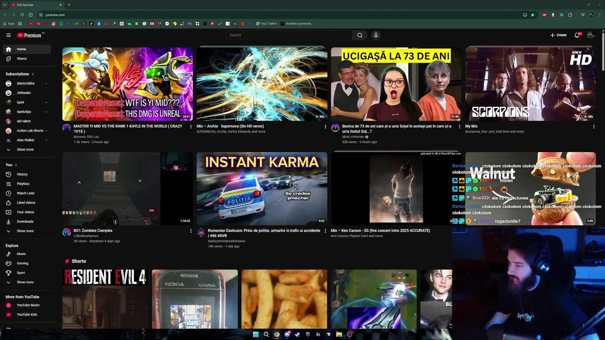Open the Windows Start menu

tap(256, 334)
